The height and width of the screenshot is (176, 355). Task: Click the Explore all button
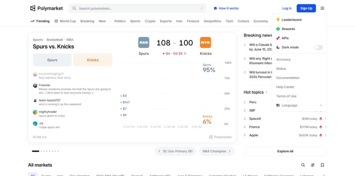coord(285,151)
